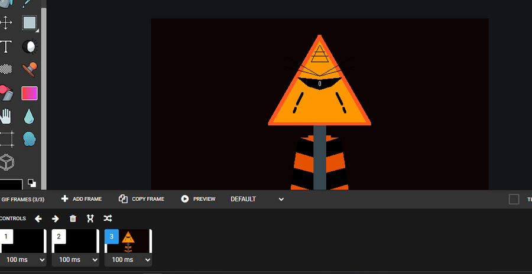Move frame left with arrow control

38,218
